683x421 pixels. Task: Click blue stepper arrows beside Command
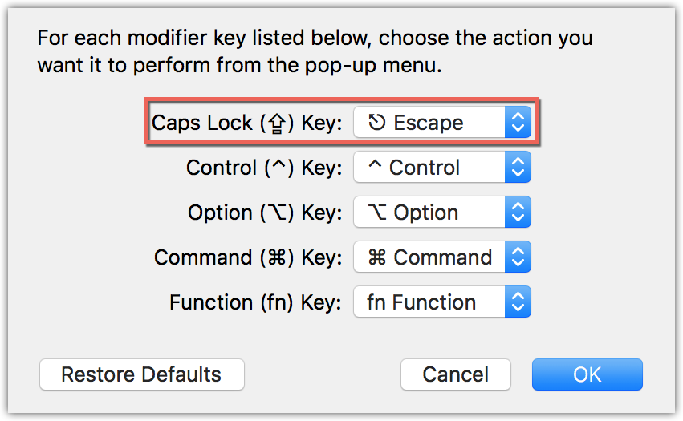coord(518,257)
